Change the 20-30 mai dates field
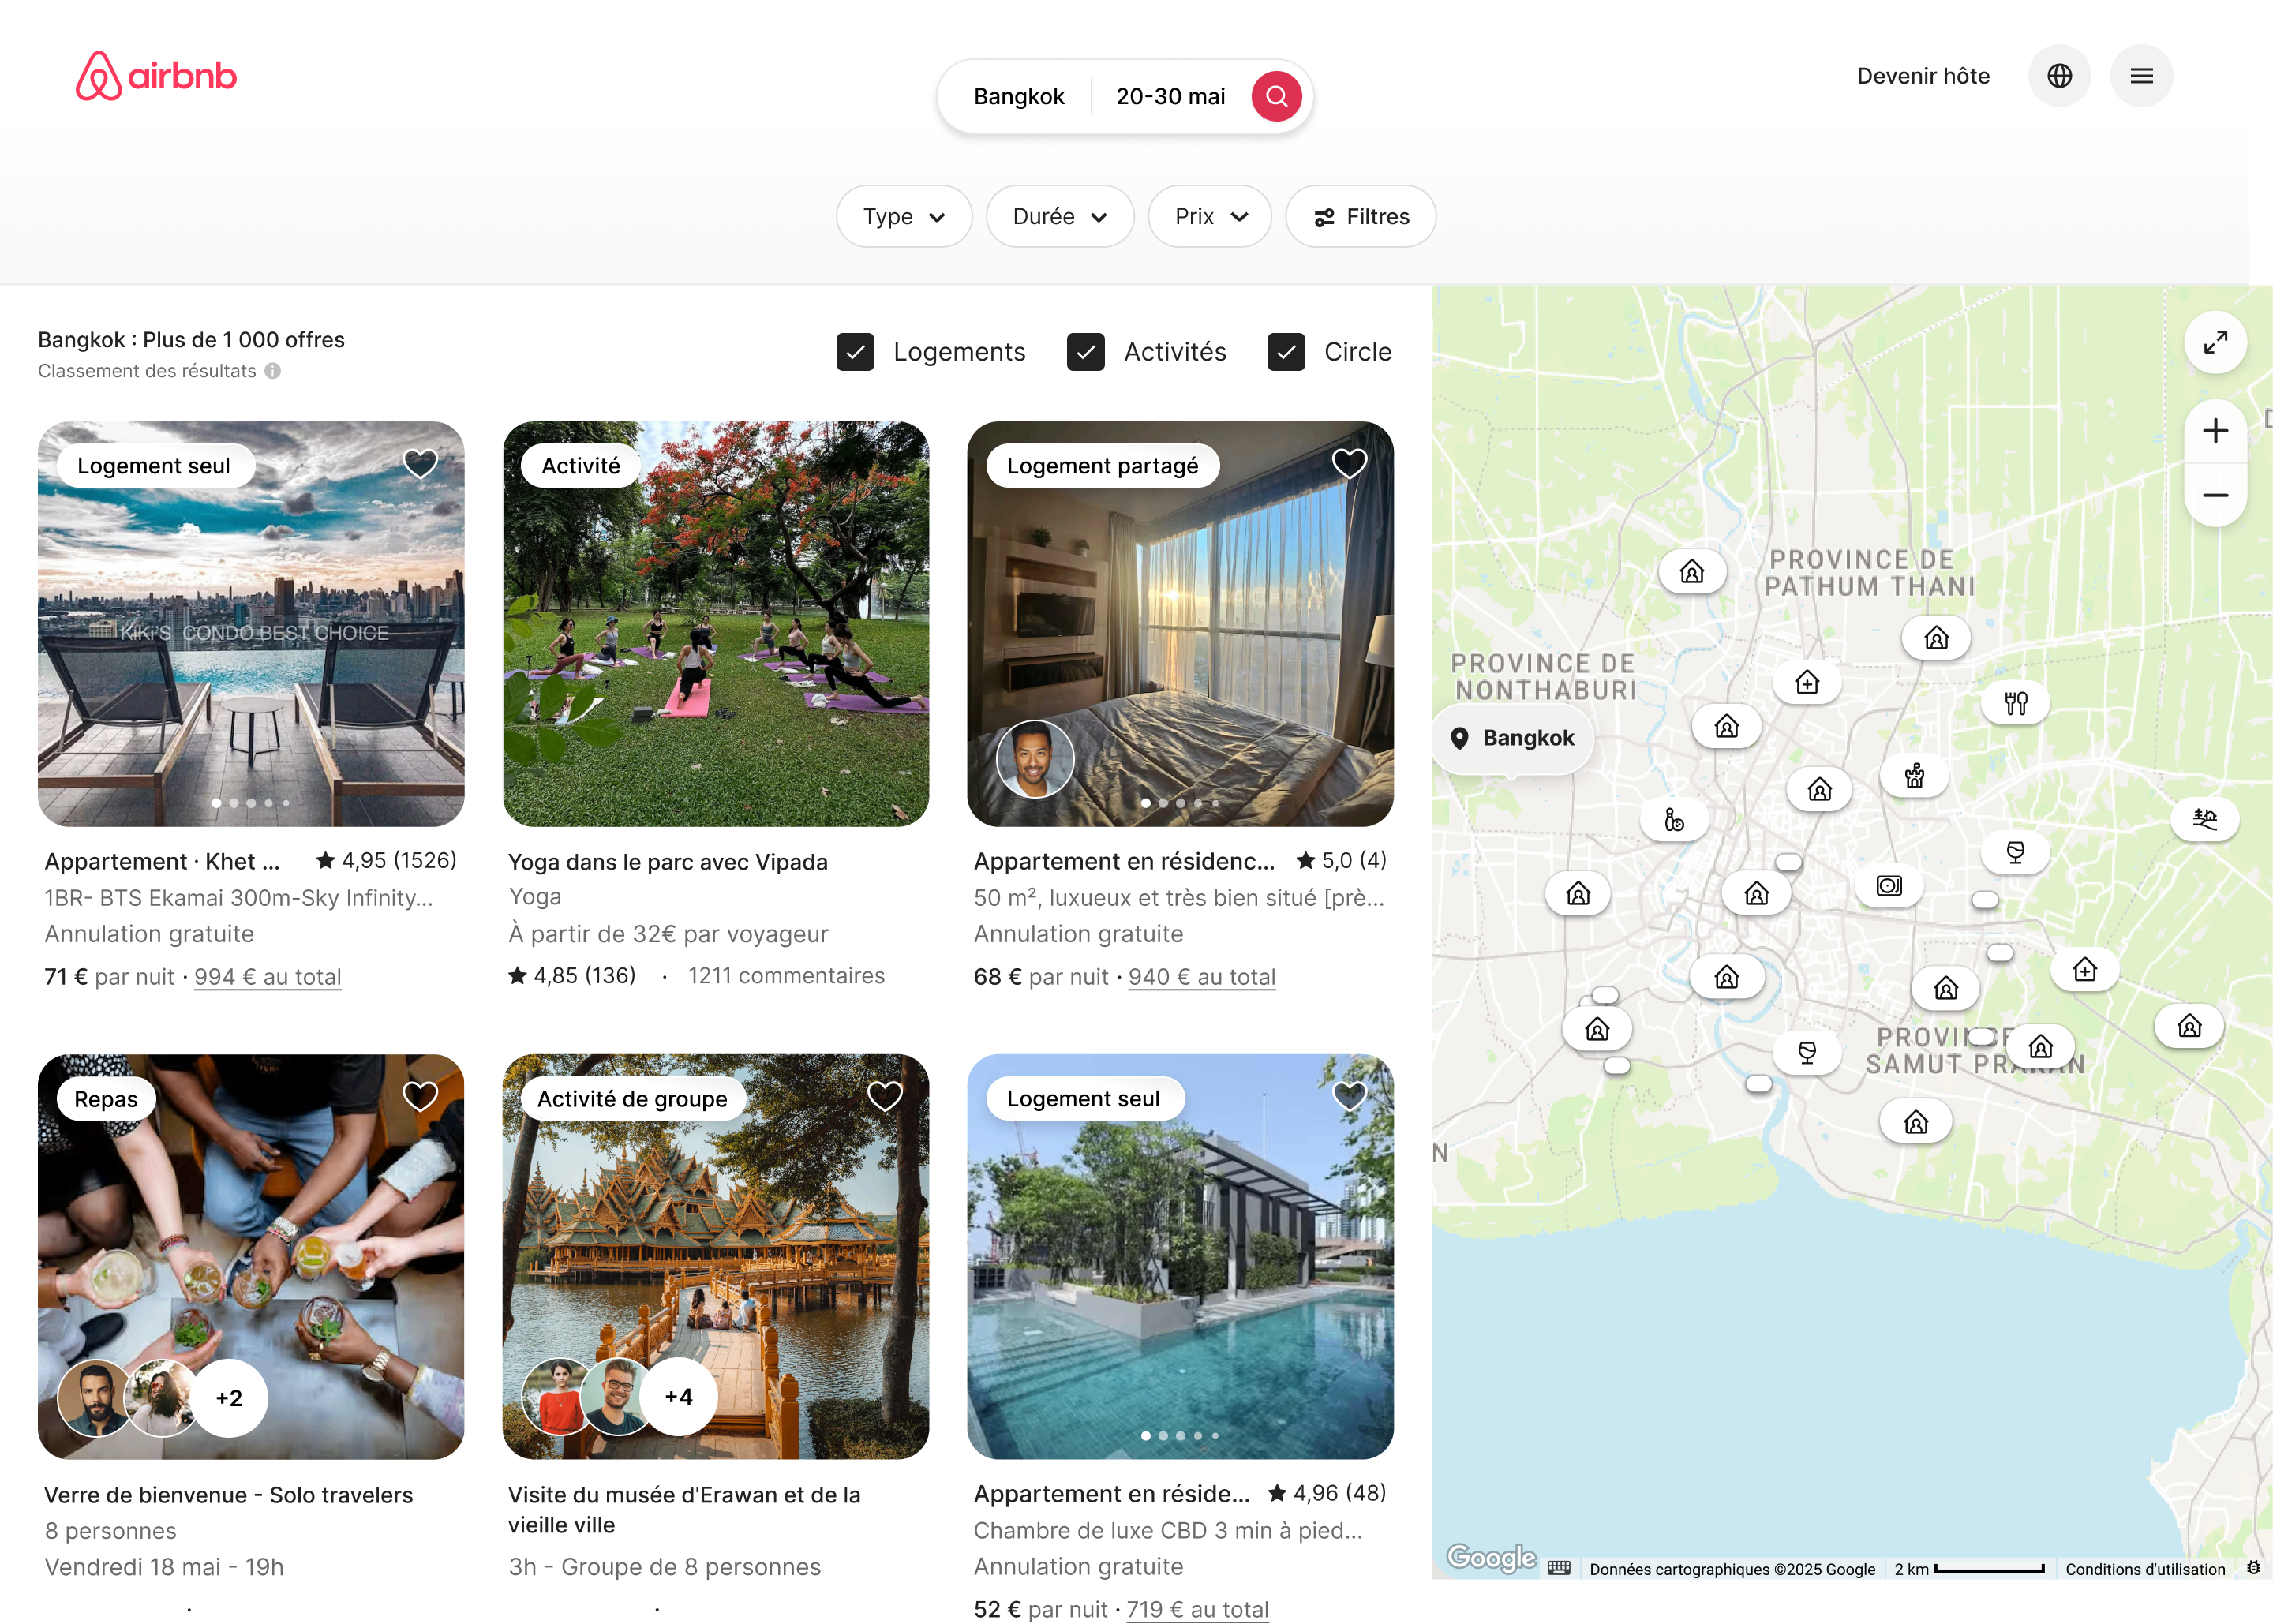This screenshot has width=2273, height=1624. click(x=1170, y=96)
